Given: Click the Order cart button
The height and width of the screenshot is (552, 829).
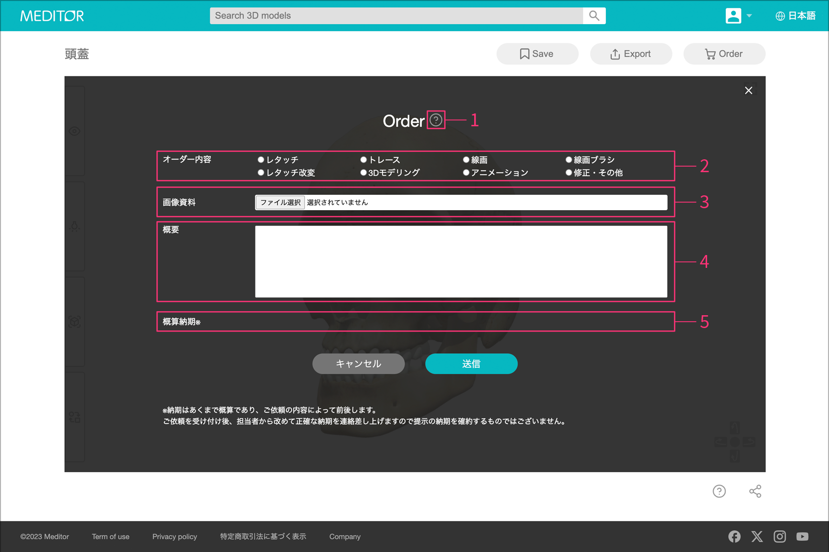Looking at the screenshot, I should 724,54.
